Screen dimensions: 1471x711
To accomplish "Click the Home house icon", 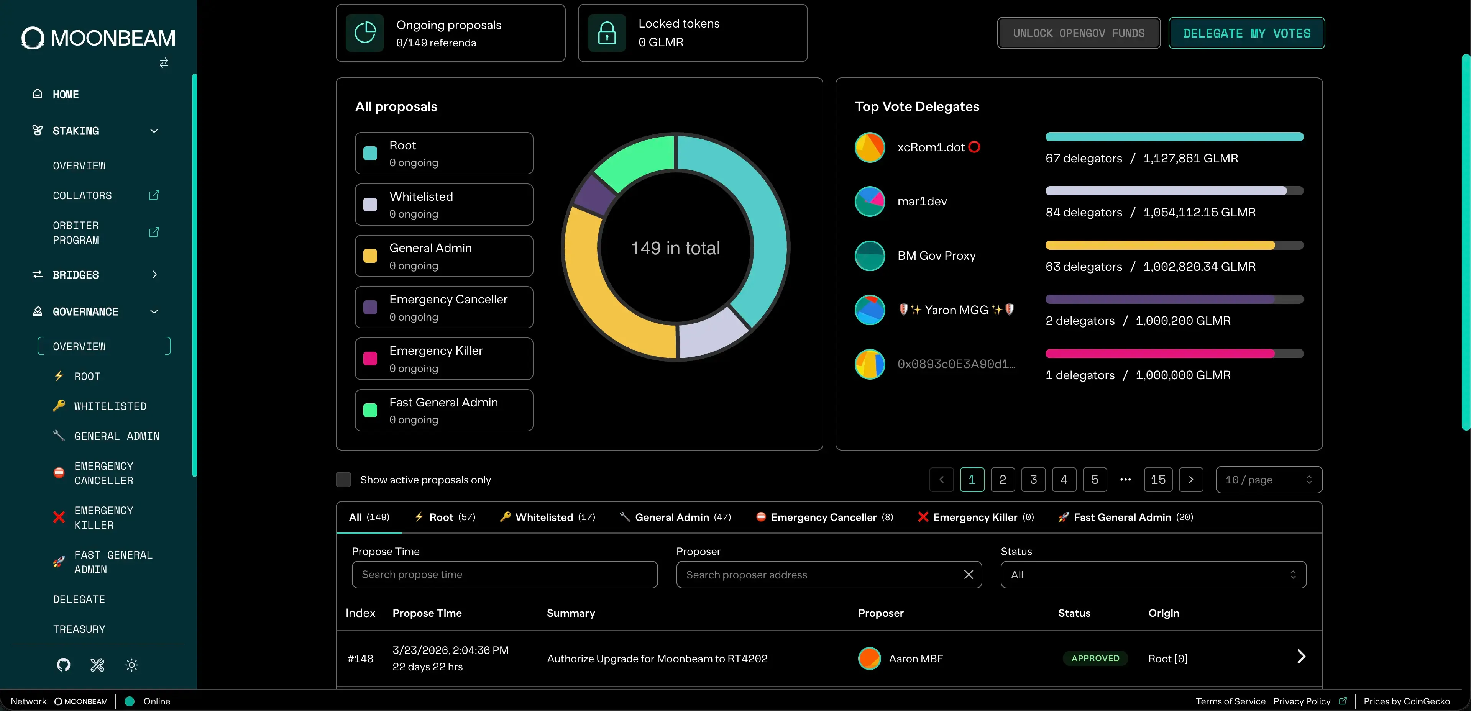I will point(38,93).
